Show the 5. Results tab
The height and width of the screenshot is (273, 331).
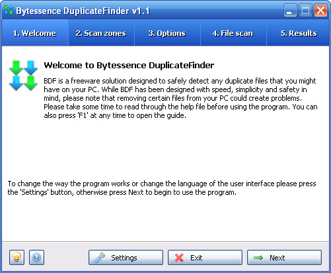click(299, 33)
